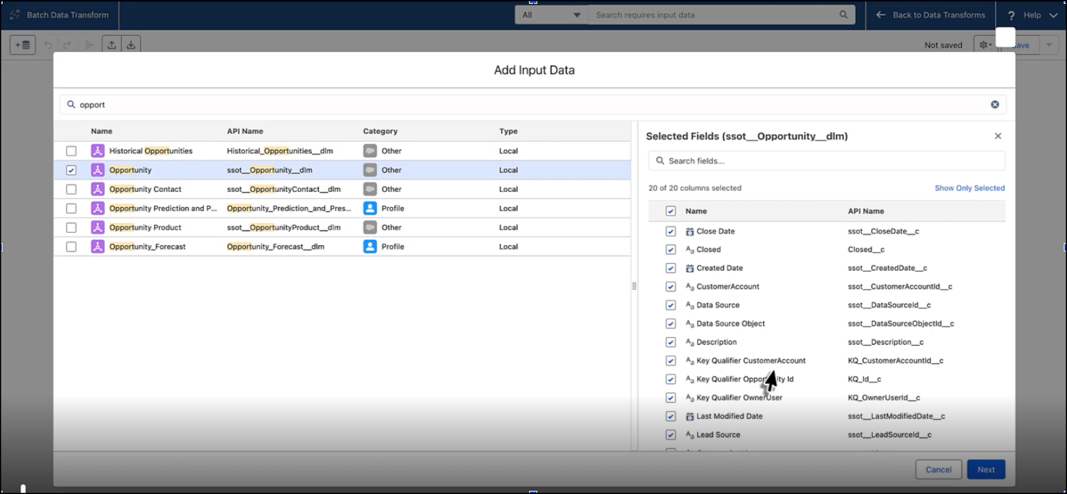The width and height of the screenshot is (1067, 494).
Task: Click the add input data toolbar icon
Action: point(23,45)
